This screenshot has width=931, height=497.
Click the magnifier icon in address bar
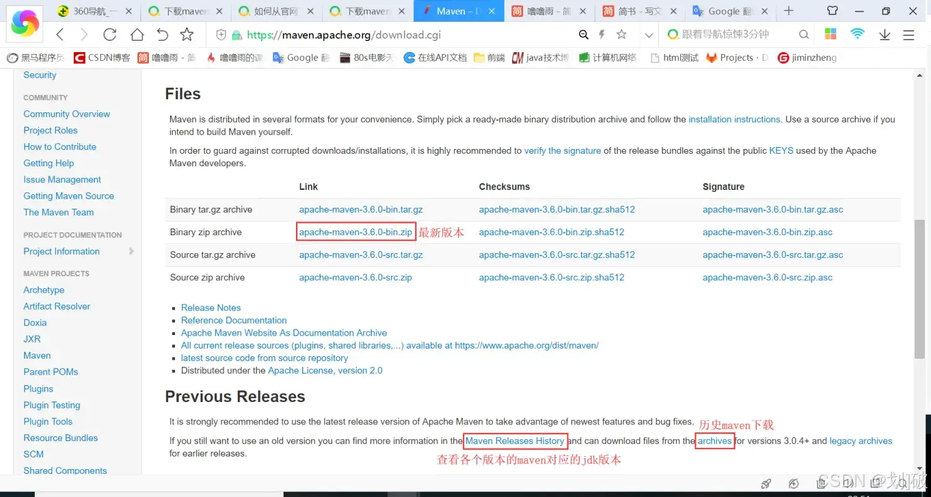coord(583,35)
